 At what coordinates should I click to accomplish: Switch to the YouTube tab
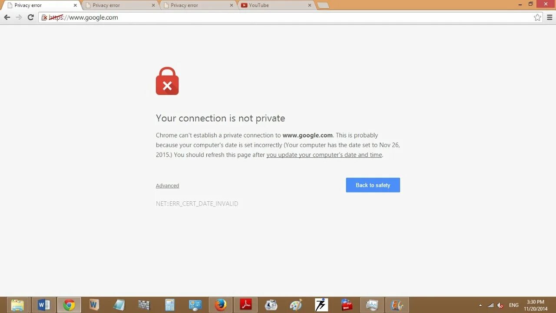(x=275, y=5)
